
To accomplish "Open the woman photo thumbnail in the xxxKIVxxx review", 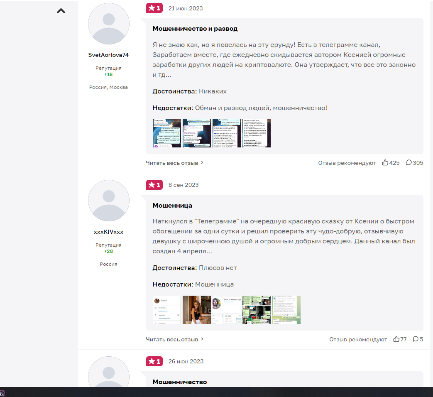I will click(197, 310).
